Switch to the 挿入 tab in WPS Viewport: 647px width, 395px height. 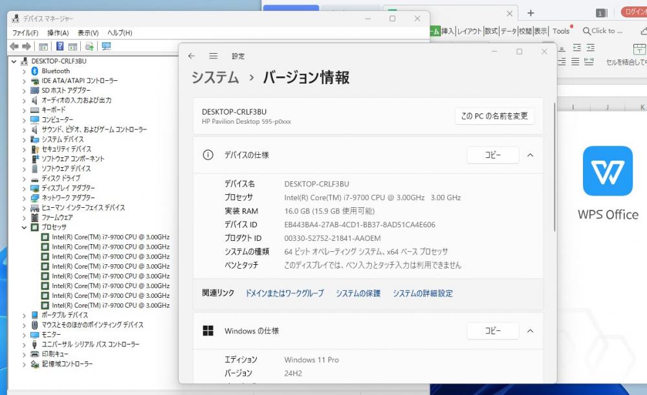[447, 31]
